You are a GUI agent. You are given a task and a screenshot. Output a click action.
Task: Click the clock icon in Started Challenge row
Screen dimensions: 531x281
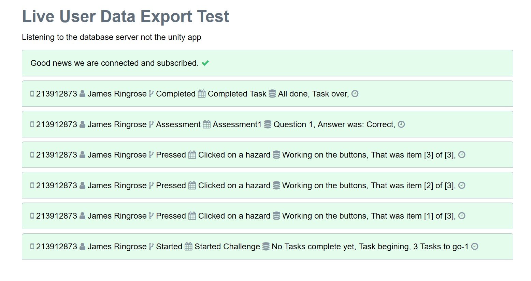click(x=475, y=246)
